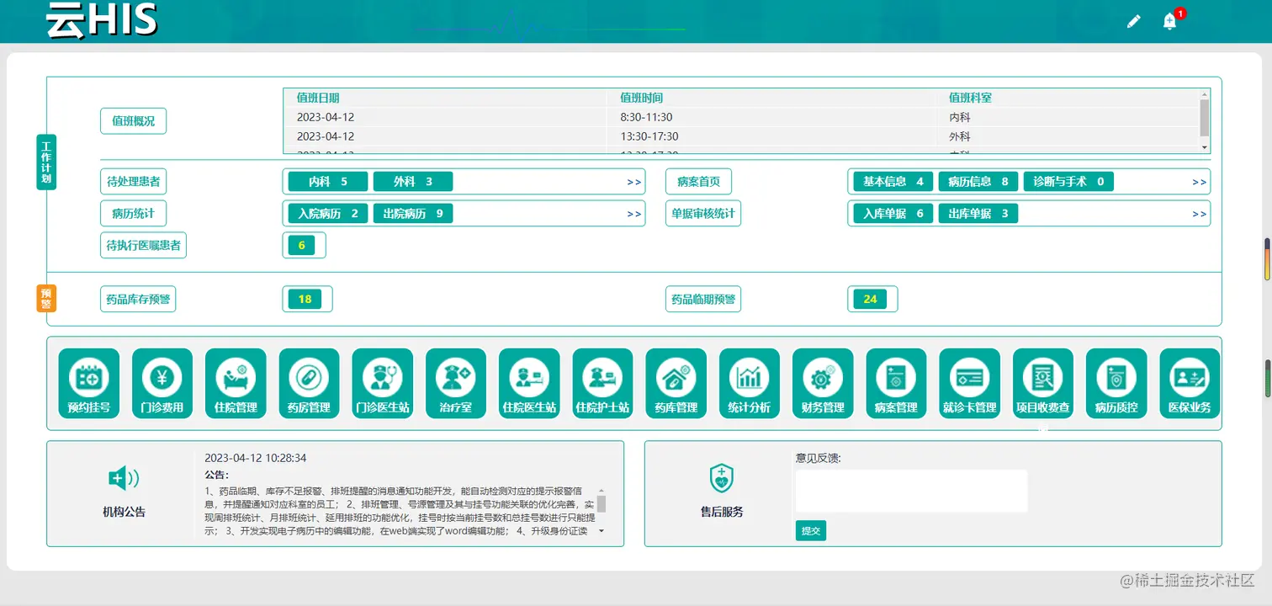The width and height of the screenshot is (1272, 606).
Task: Open the 治疗室 treatment room module
Action: [456, 384]
